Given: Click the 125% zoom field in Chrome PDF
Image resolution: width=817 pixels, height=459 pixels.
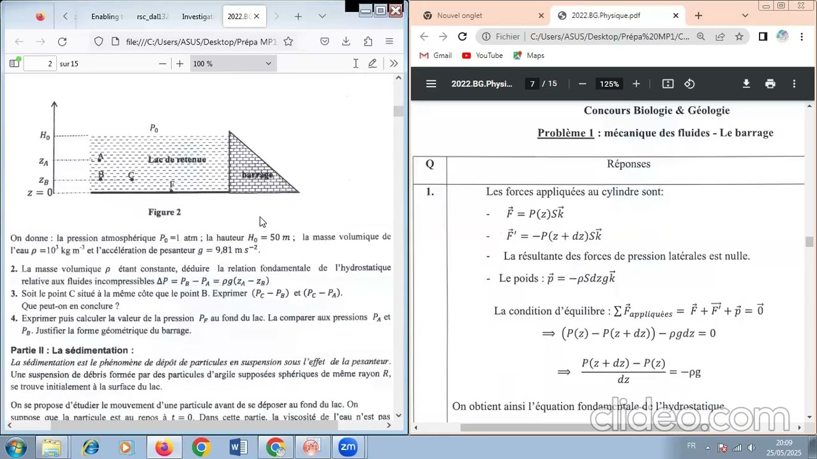Looking at the screenshot, I should (x=609, y=84).
